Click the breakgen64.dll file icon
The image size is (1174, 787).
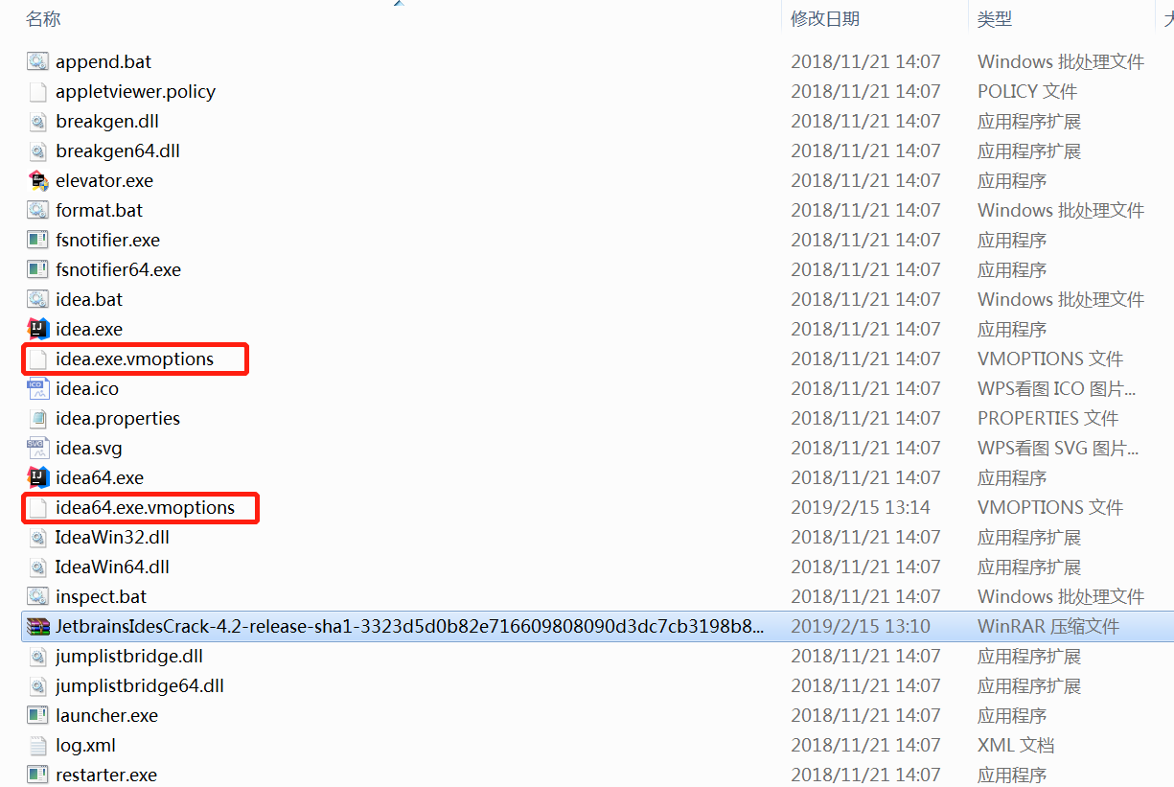coord(38,150)
